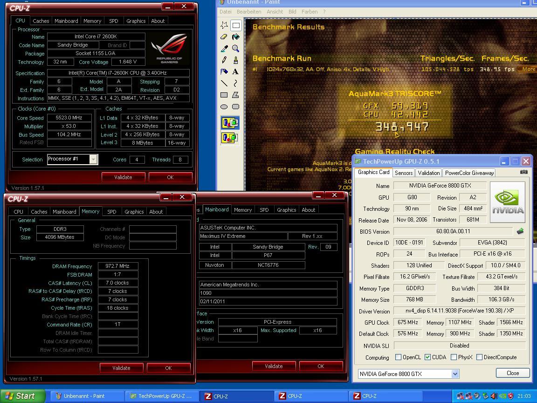This screenshot has height=403, width=537.
Task: Click the red security shield tray icon
Action: pyautogui.click(x=510, y=396)
